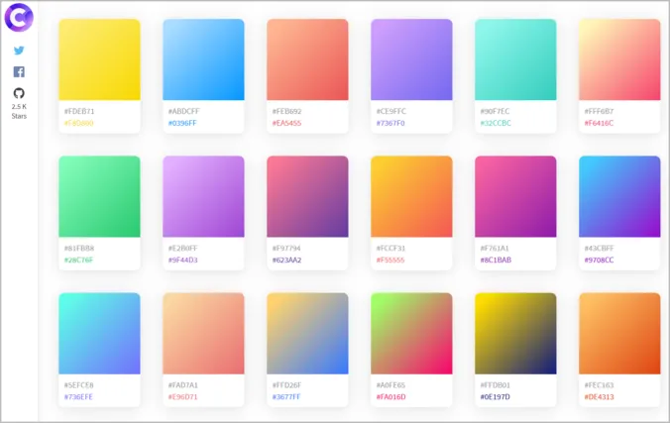Open the Facebook share icon
The height and width of the screenshot is (423, 670).
pos(19,71)
